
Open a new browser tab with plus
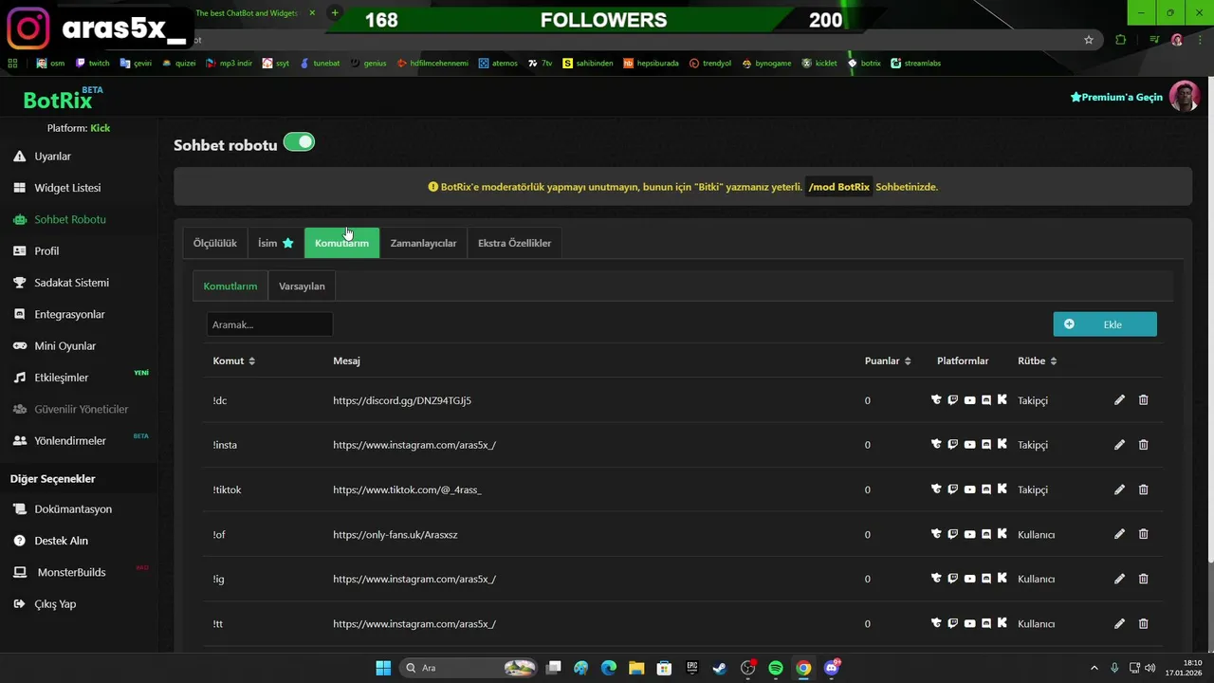pos(334,13)
